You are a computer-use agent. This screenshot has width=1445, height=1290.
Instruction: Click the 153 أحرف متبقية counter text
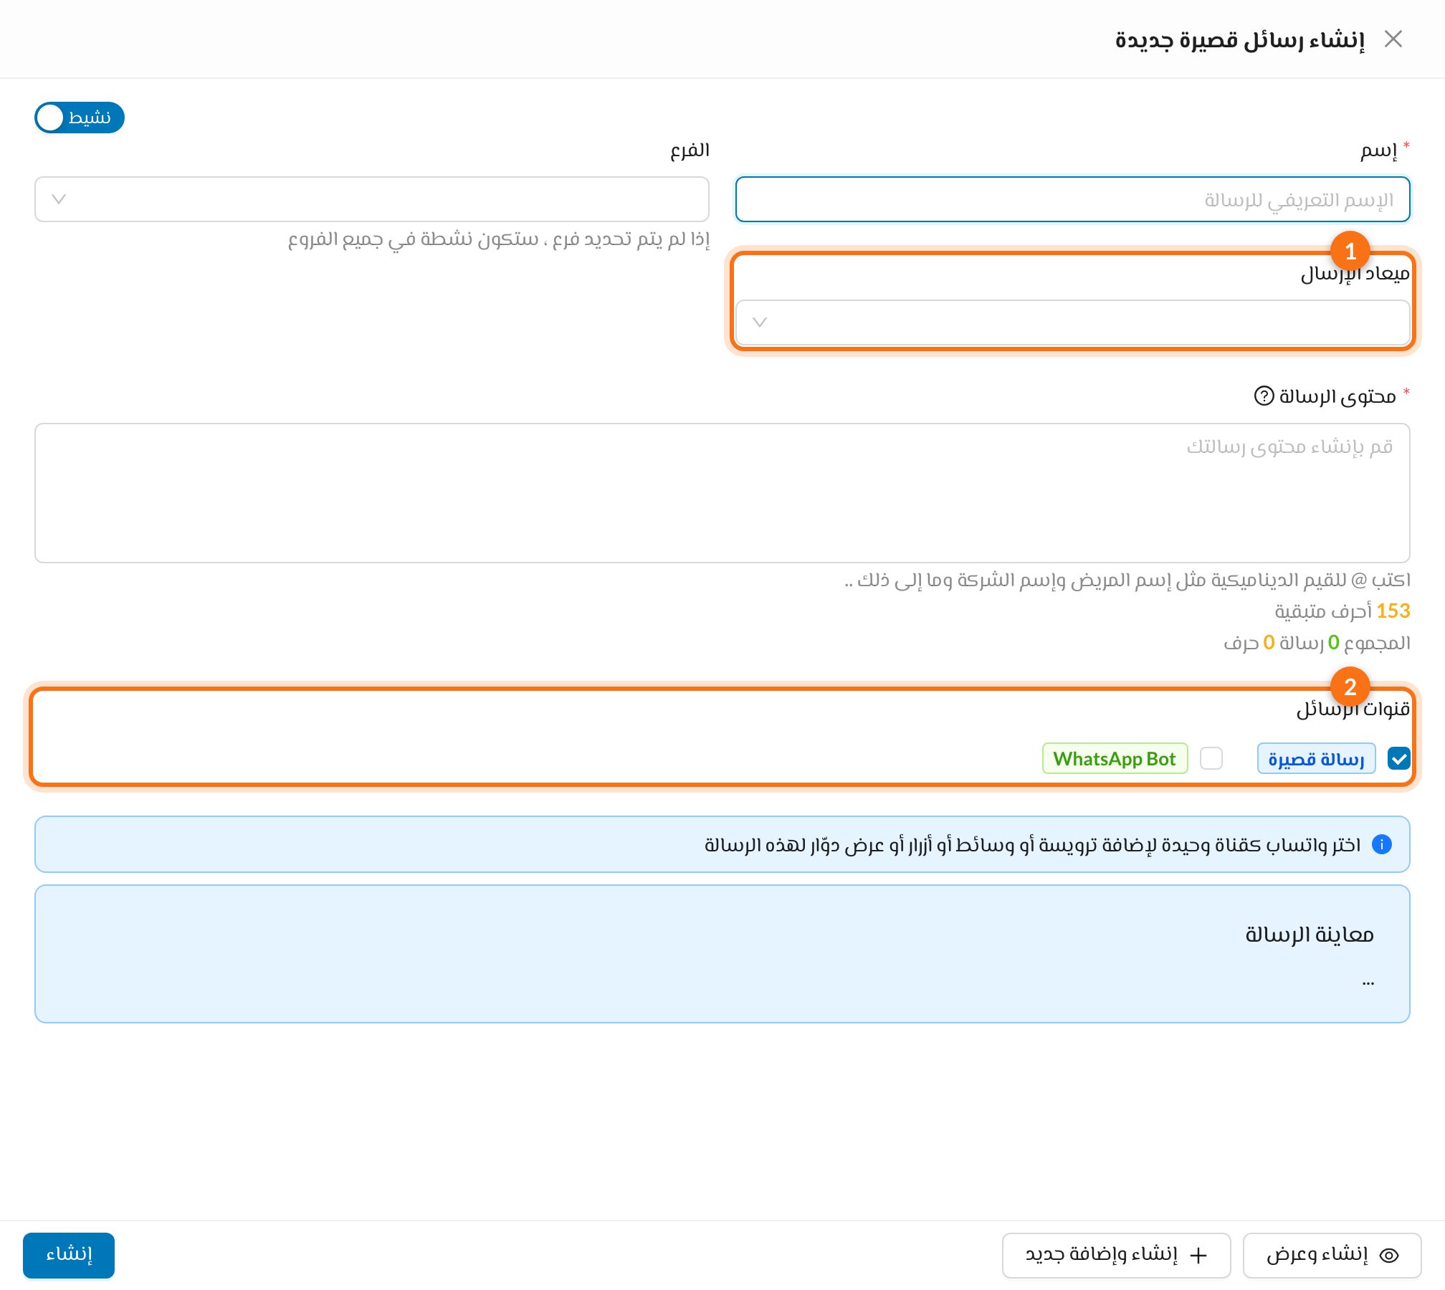point(1342,611)
